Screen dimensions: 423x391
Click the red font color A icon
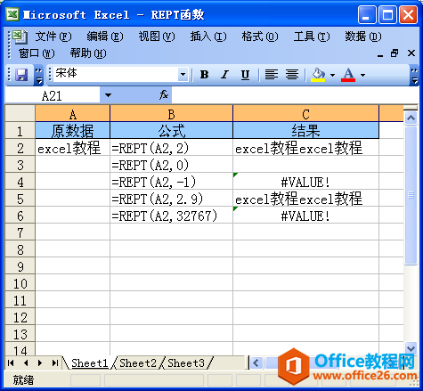coord(348,75)
